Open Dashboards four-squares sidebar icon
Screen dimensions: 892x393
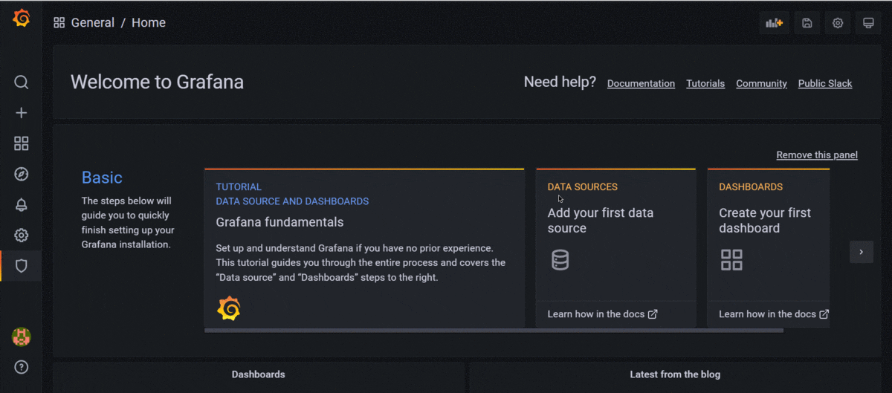pyautogui.click(x=22, y=143)
